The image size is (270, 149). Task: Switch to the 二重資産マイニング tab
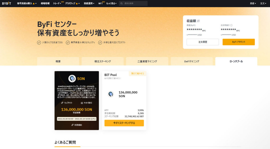[x=147, y=61]
